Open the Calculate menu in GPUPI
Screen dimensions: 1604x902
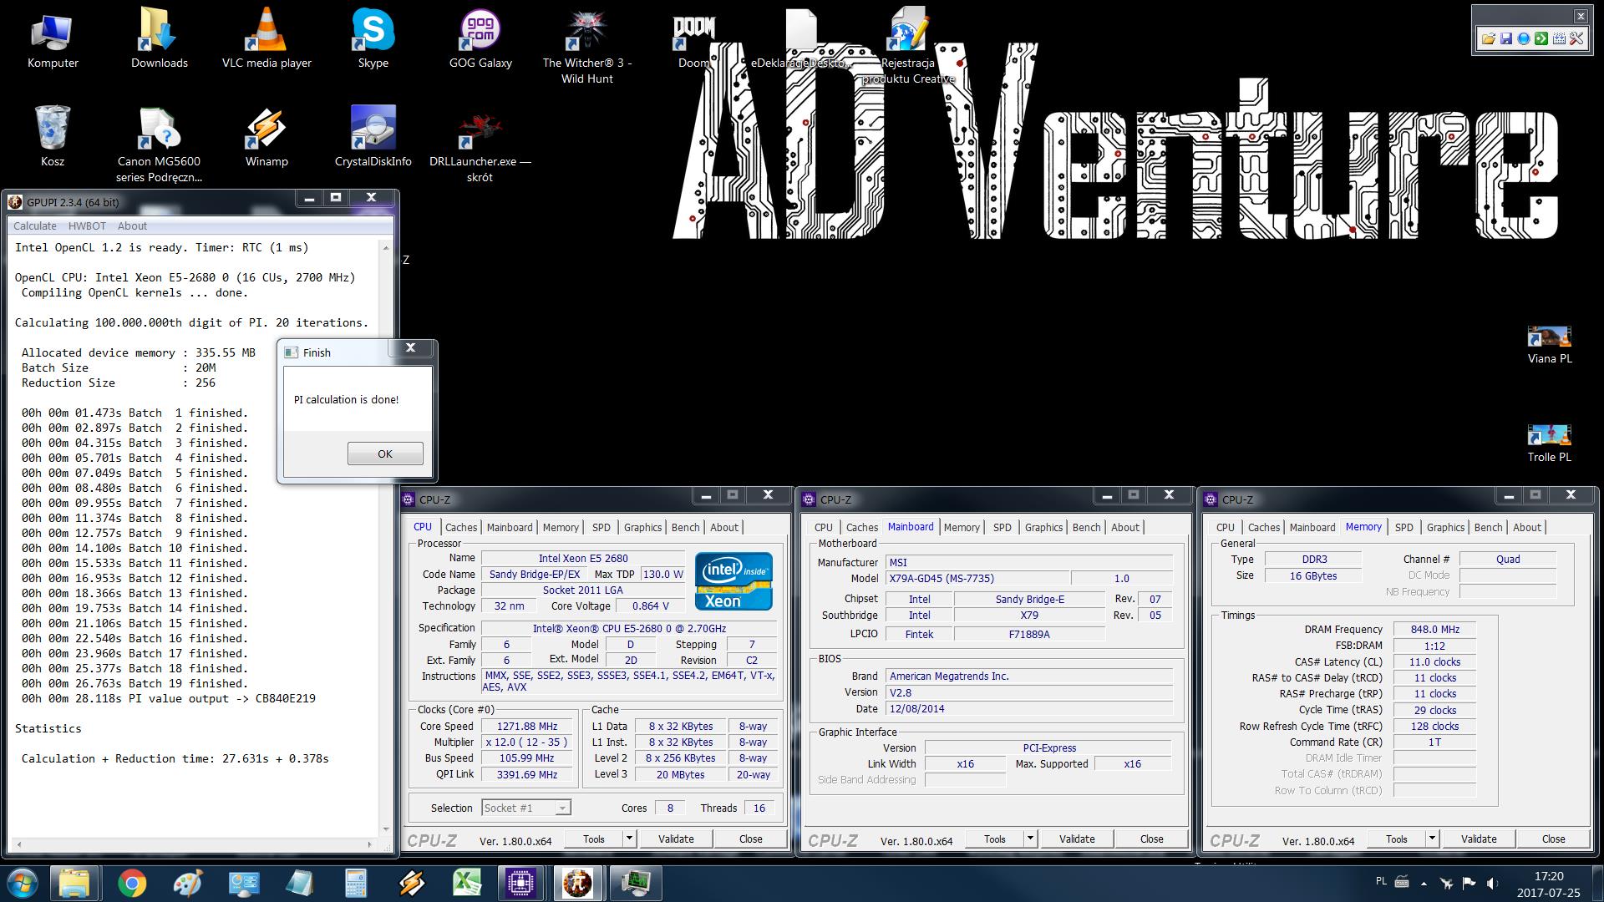pyautogui.click(x=34, y=225)
